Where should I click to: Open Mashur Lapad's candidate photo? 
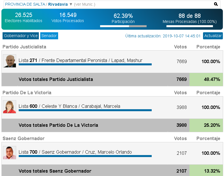(9, 61)
